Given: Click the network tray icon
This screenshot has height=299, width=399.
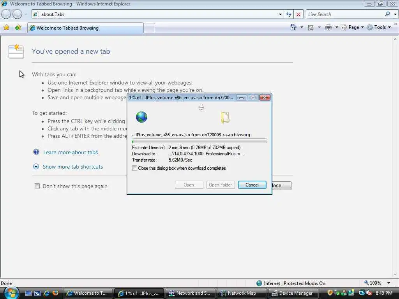Looking at the screenshot, I should [362, 293].
